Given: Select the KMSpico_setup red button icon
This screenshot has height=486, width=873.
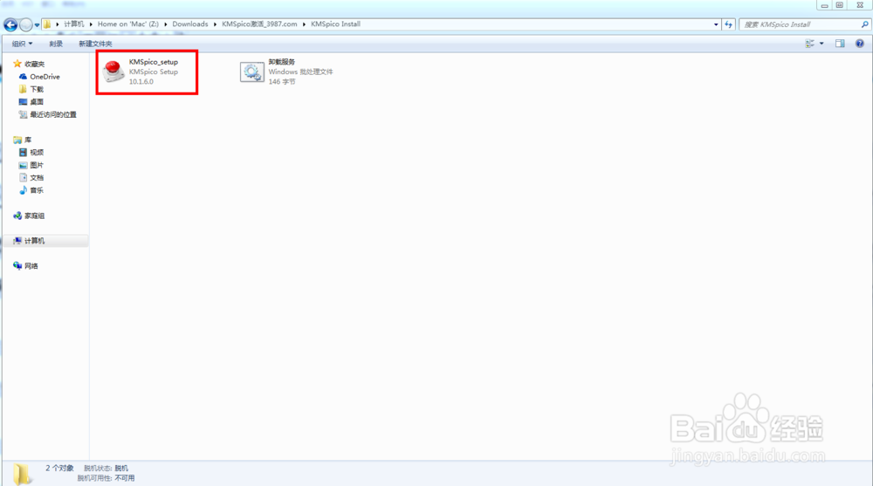Looking at the screenshot, I should click(x=113, y=72).
